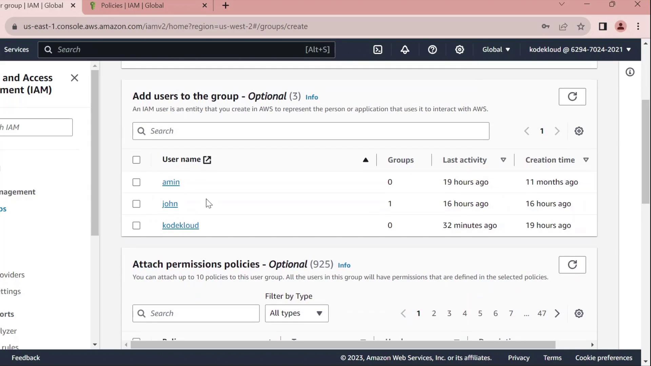
Task: Click refresh button in Add users section
Action: [572, 97]
